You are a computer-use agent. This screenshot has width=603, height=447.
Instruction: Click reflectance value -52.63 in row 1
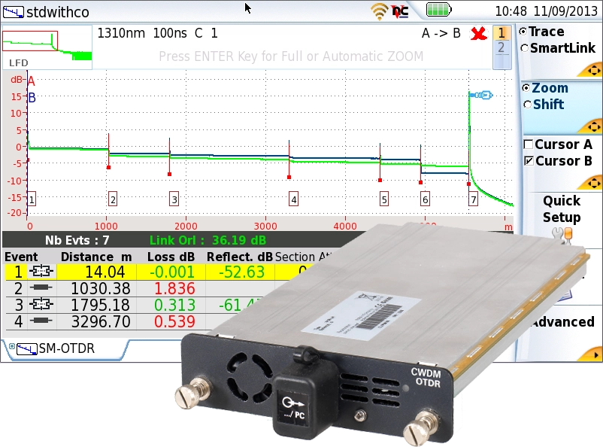pos(241,272)
